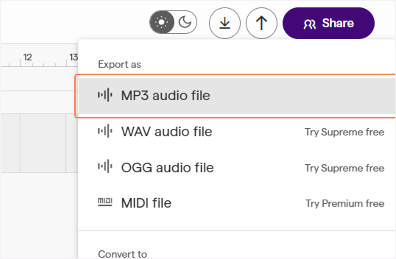
Task: Click Try Supreme free next to WAV
Action: [x=345, y=132]
